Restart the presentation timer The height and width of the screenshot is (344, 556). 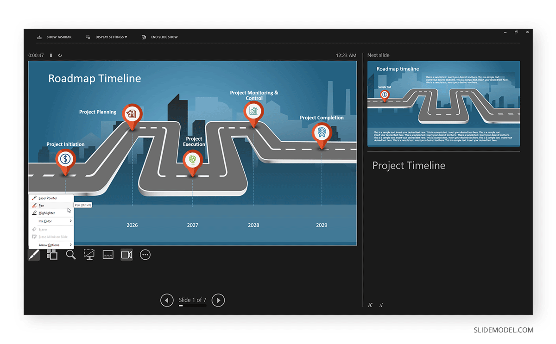coord(60,56)
